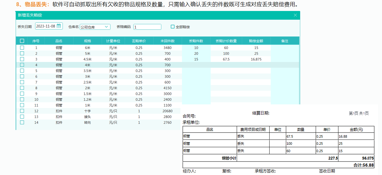This screenshot has width=382, height=175.
Task: Check the box for row 3 钢管 4.5米
Action: click(22, 59)
